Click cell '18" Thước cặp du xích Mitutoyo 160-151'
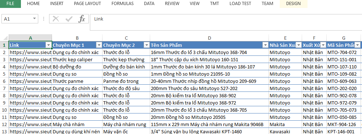The image size is (362, 134). tap(209, 60)
